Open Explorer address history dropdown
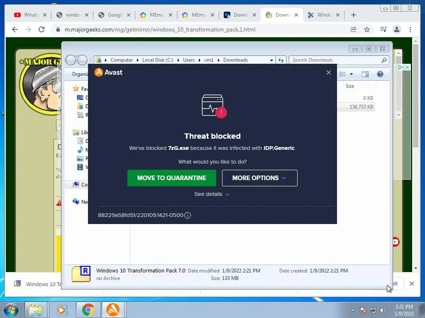The image size is (425, 318). (271, 60)
